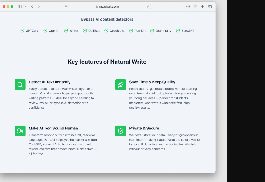This screenshot has height=182, width=265.
Task: Click the paragraph starting "We never store your data"
Action: click(165, 142)
